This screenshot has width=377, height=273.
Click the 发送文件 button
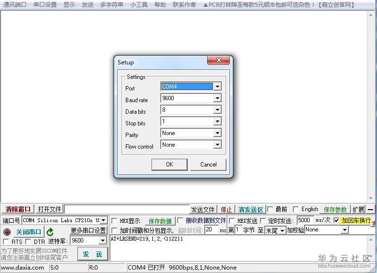coord(203,210)
